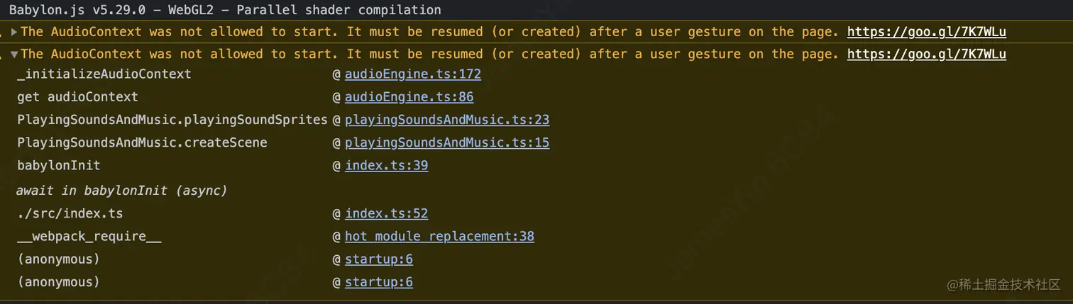Collapse the expanded AudioContext warning stack trace
This screenshot has height=304, width=1073.
(14, 55)
